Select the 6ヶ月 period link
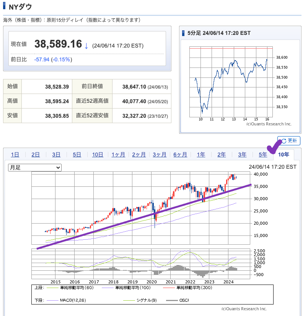The height and width of the screenshot is (316, 308). 180,155
